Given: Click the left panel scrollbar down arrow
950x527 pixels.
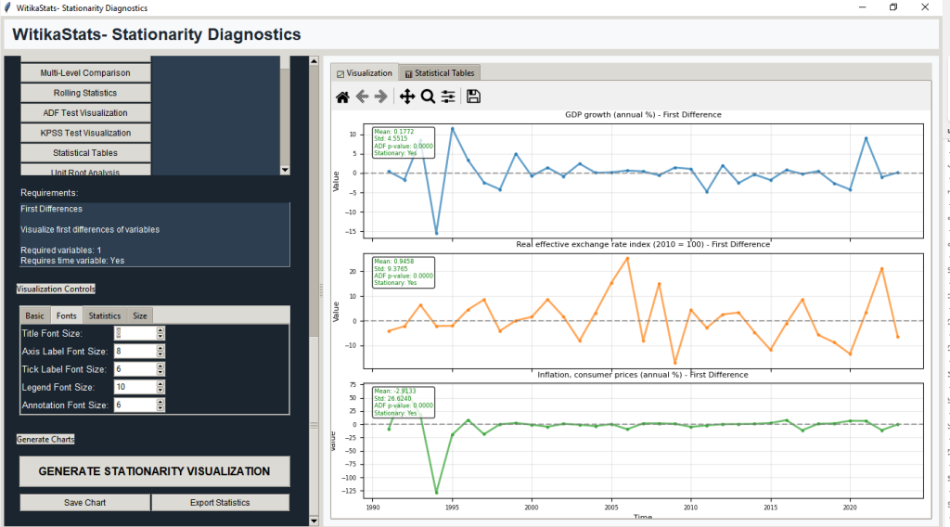Looking at the screenshot, I should click(x=314, y=521).
